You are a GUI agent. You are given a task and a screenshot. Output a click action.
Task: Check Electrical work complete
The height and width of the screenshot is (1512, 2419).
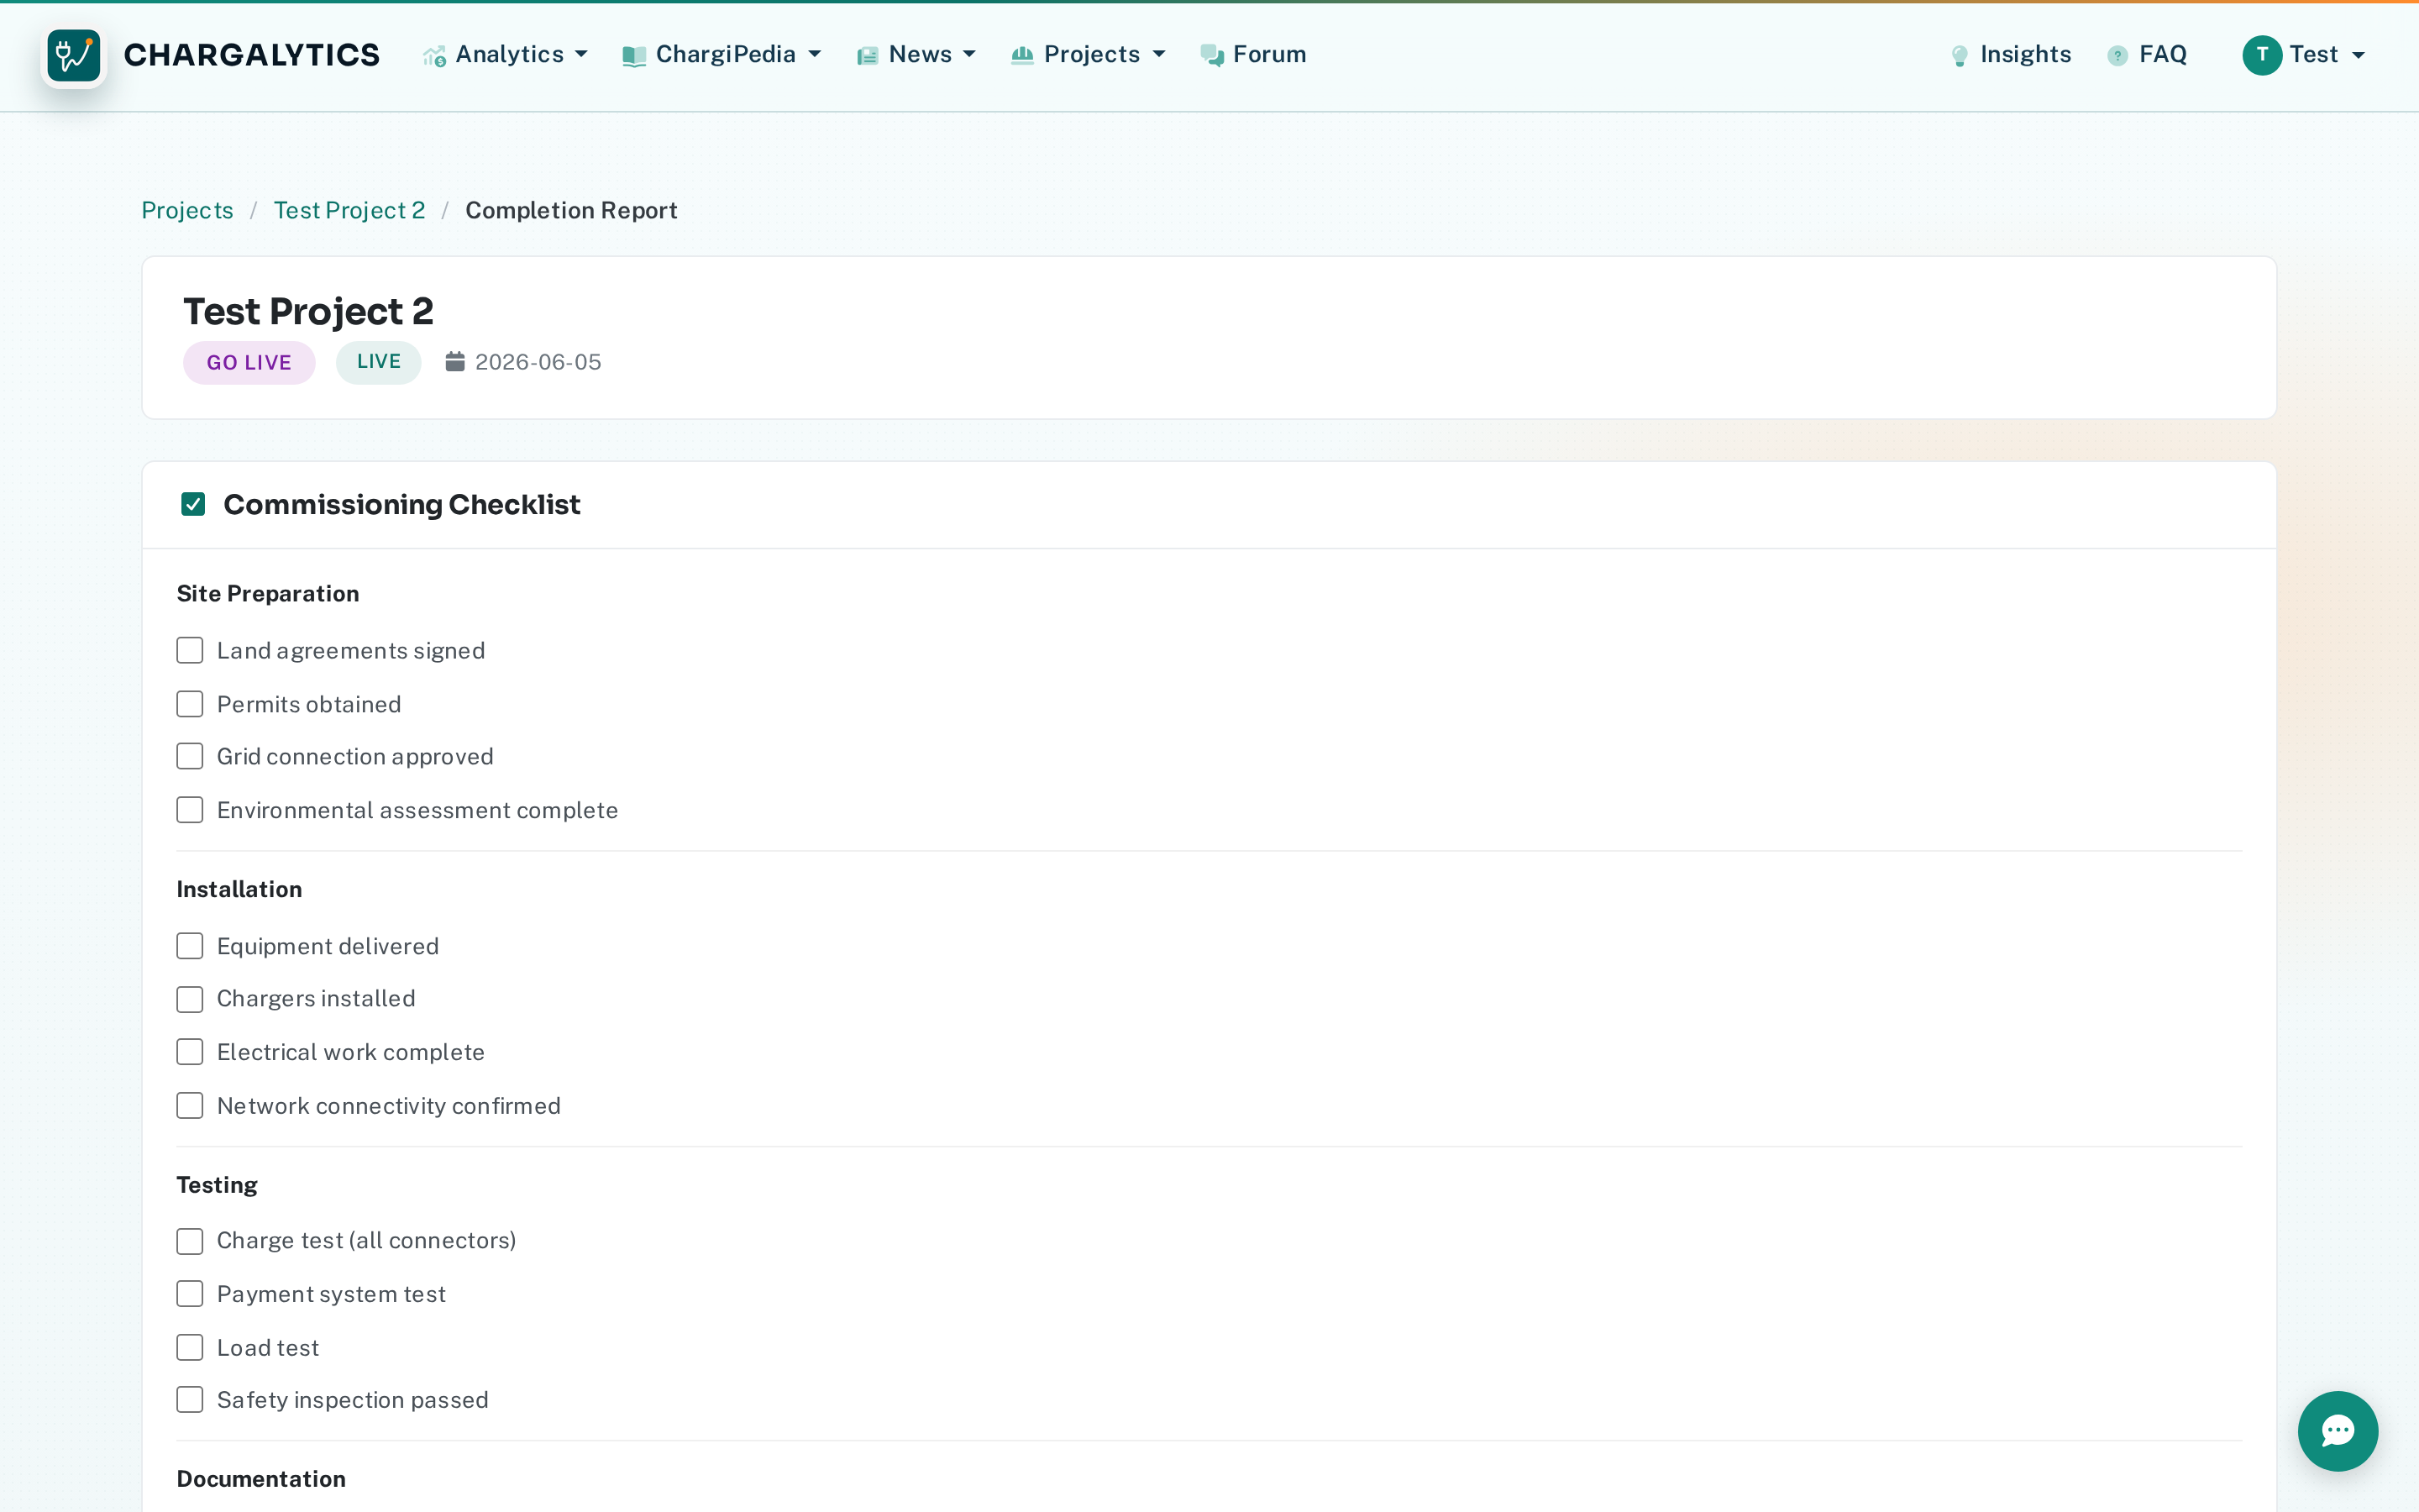(190, 1052)
